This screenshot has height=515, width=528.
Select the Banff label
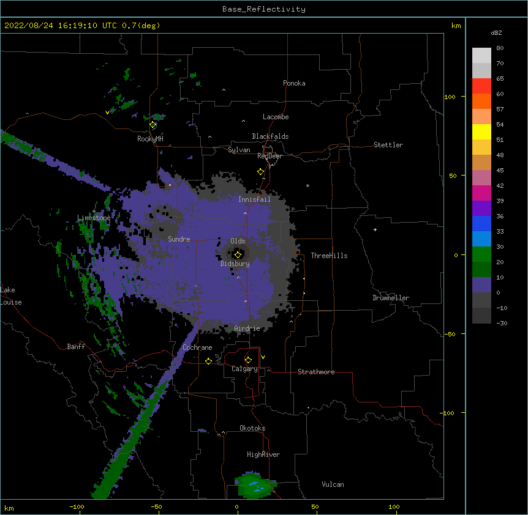pyautogui.click(x=76, y=347)
